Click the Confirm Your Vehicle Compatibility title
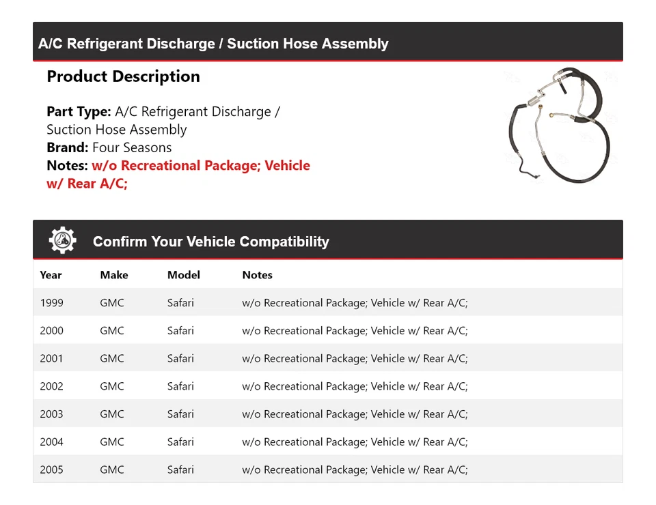The width and height of the screenshot is (656, 505). click(210, 242)
